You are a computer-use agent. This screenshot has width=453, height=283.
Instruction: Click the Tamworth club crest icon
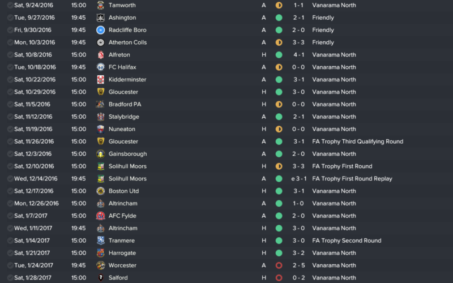pos(100,5)
